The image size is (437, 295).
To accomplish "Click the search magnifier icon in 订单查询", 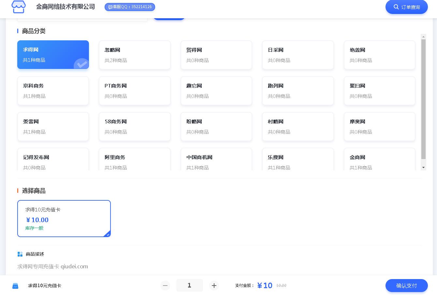I will 396,7.
